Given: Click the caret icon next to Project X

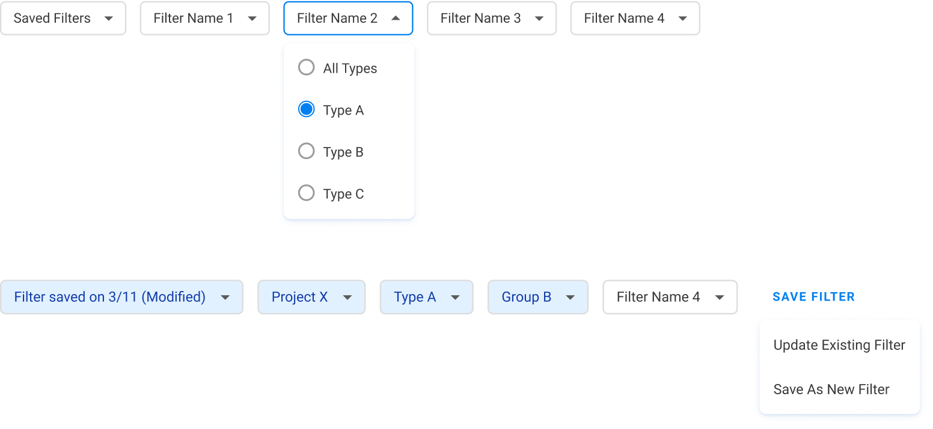Looking at the screenshot, I should point(347,298).
